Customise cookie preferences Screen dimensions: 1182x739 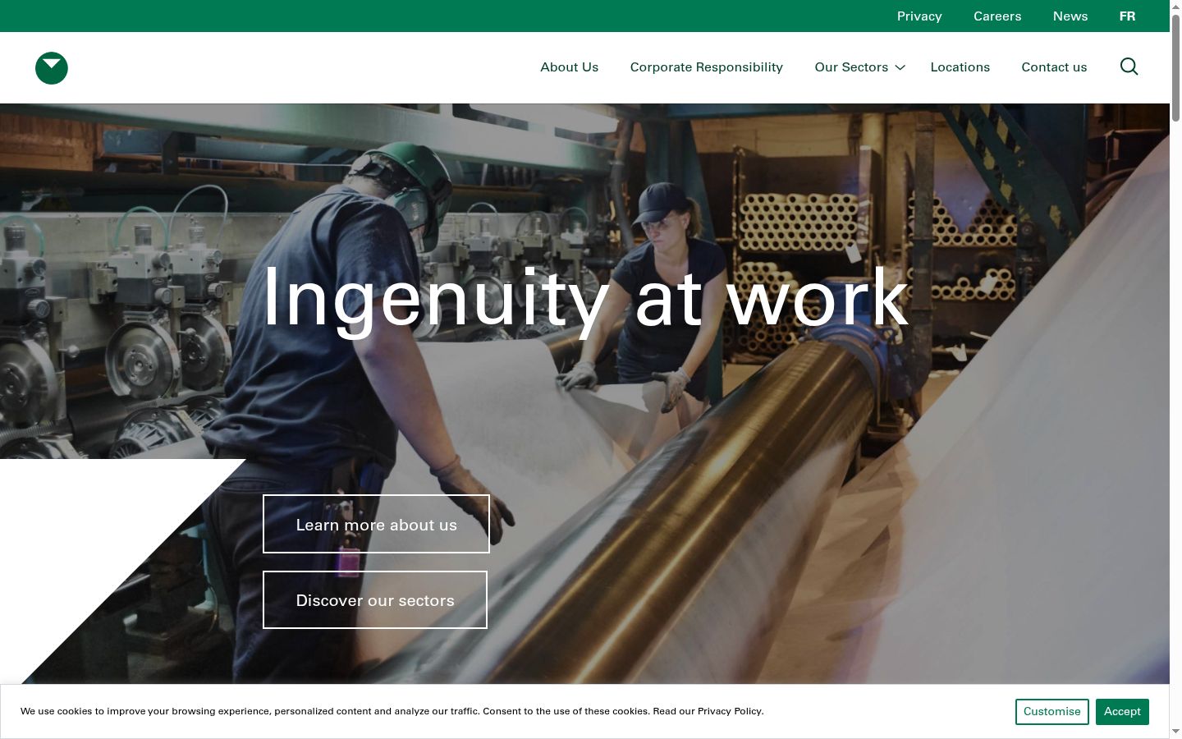click(x=1052, y=712)
